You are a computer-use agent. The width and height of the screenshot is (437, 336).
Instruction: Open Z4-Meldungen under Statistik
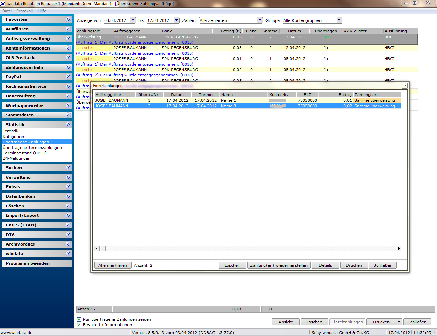coord(16,158)
